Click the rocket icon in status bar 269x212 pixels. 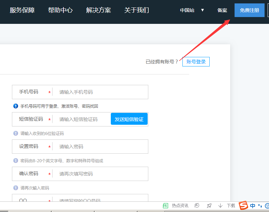pyautogui.click(x=209, y=206)
